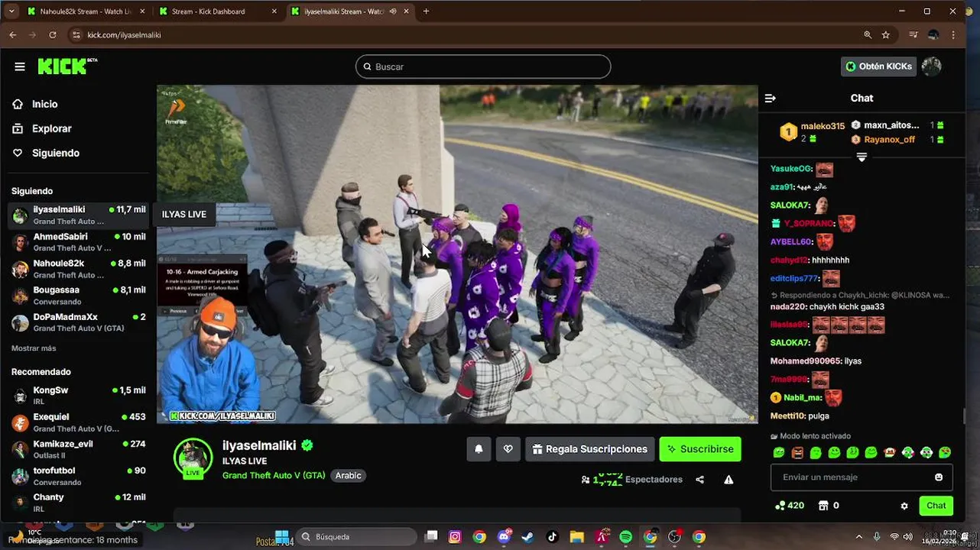Click the Arabic language tag
Image resolution: width=980 pixels, height=550 pixels.
pyautogui.click(x=348, y=475)
